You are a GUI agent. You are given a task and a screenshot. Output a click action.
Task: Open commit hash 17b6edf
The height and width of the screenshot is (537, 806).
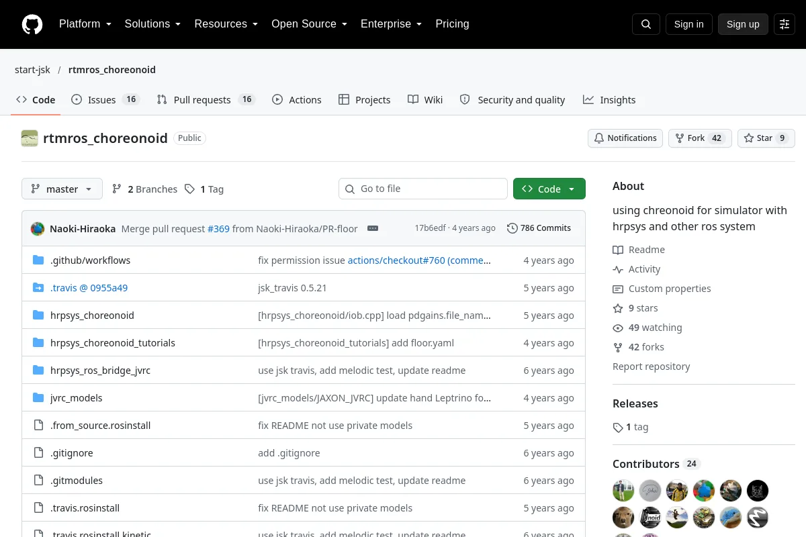point(430,228)
